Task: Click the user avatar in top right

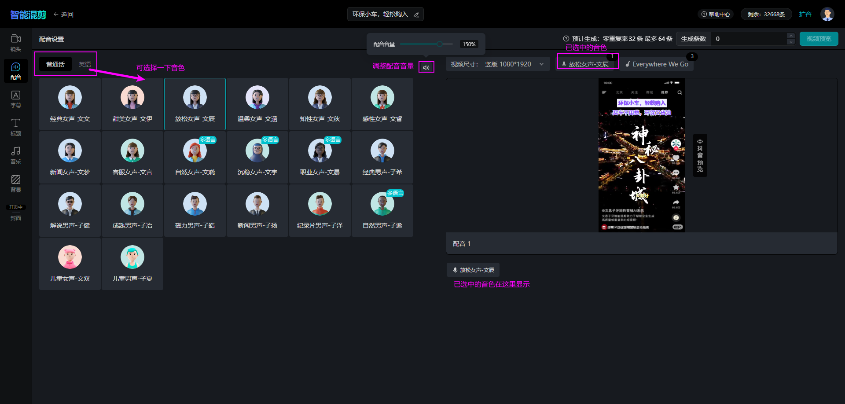Action: pos(827,14)
